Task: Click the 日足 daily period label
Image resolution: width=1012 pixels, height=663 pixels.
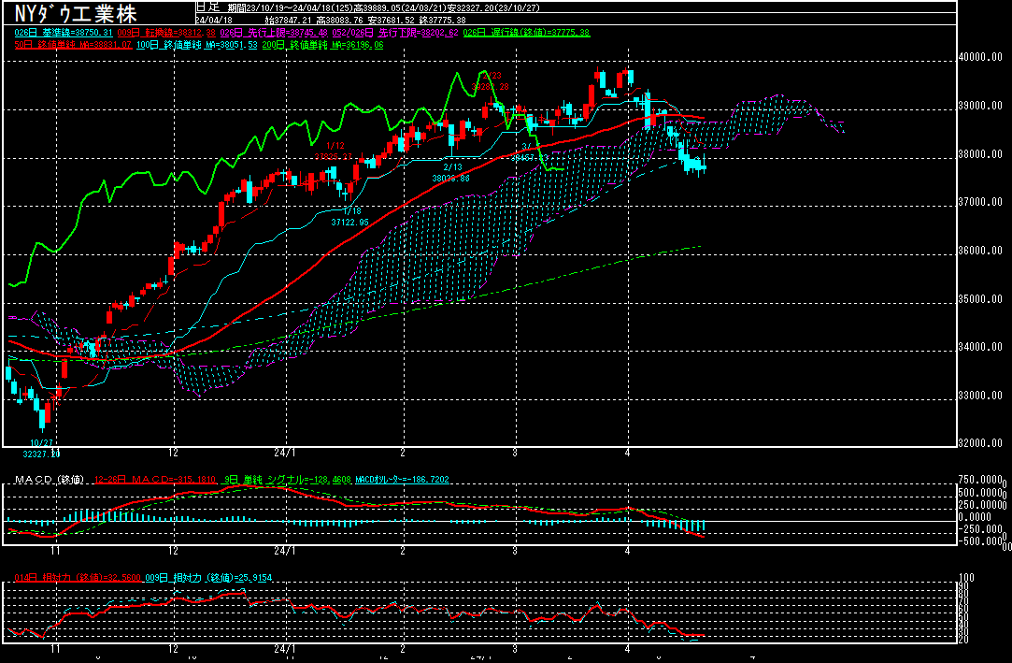Action: tap(207, 7)
